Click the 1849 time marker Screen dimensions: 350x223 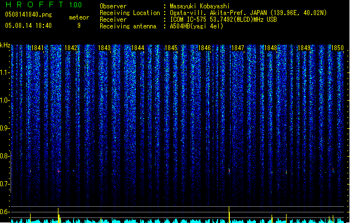[x=304, y=48]
